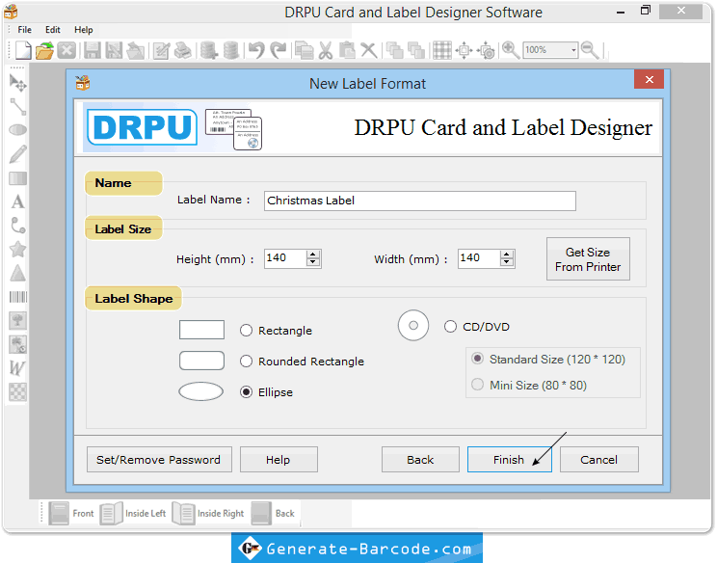This screenshot has width=717, height=563.
Task: Open the Edit menu
Action: coord(53,30)
